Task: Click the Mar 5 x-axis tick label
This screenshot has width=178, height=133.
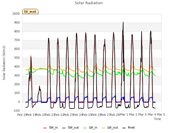Action: (161, 114)
